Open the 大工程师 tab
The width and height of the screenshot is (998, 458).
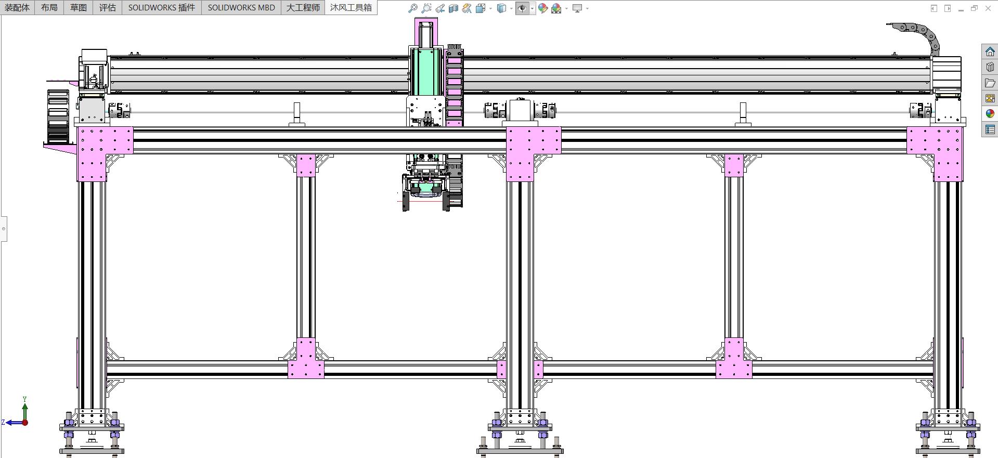point(303,7)
